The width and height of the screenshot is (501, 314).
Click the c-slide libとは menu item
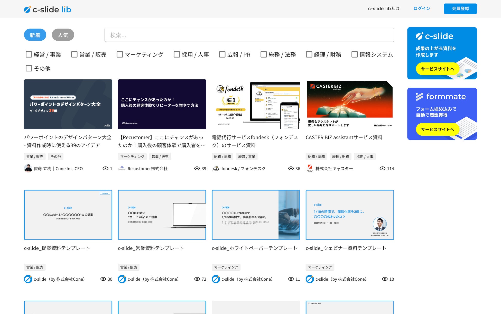coord(384,9)
